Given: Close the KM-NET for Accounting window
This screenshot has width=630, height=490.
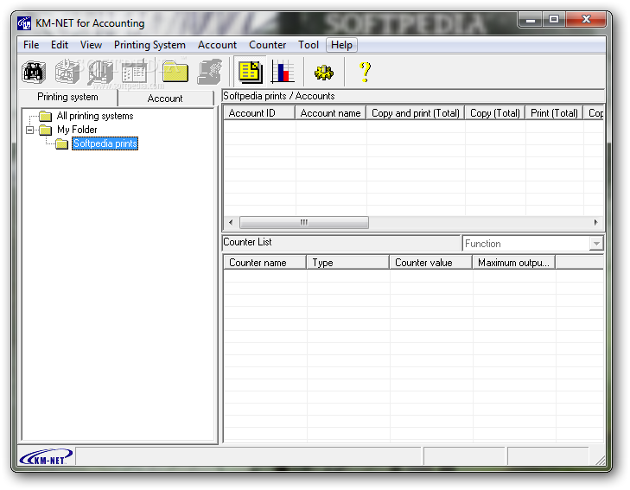Looking at the screenshot, I should coord(586,19).
